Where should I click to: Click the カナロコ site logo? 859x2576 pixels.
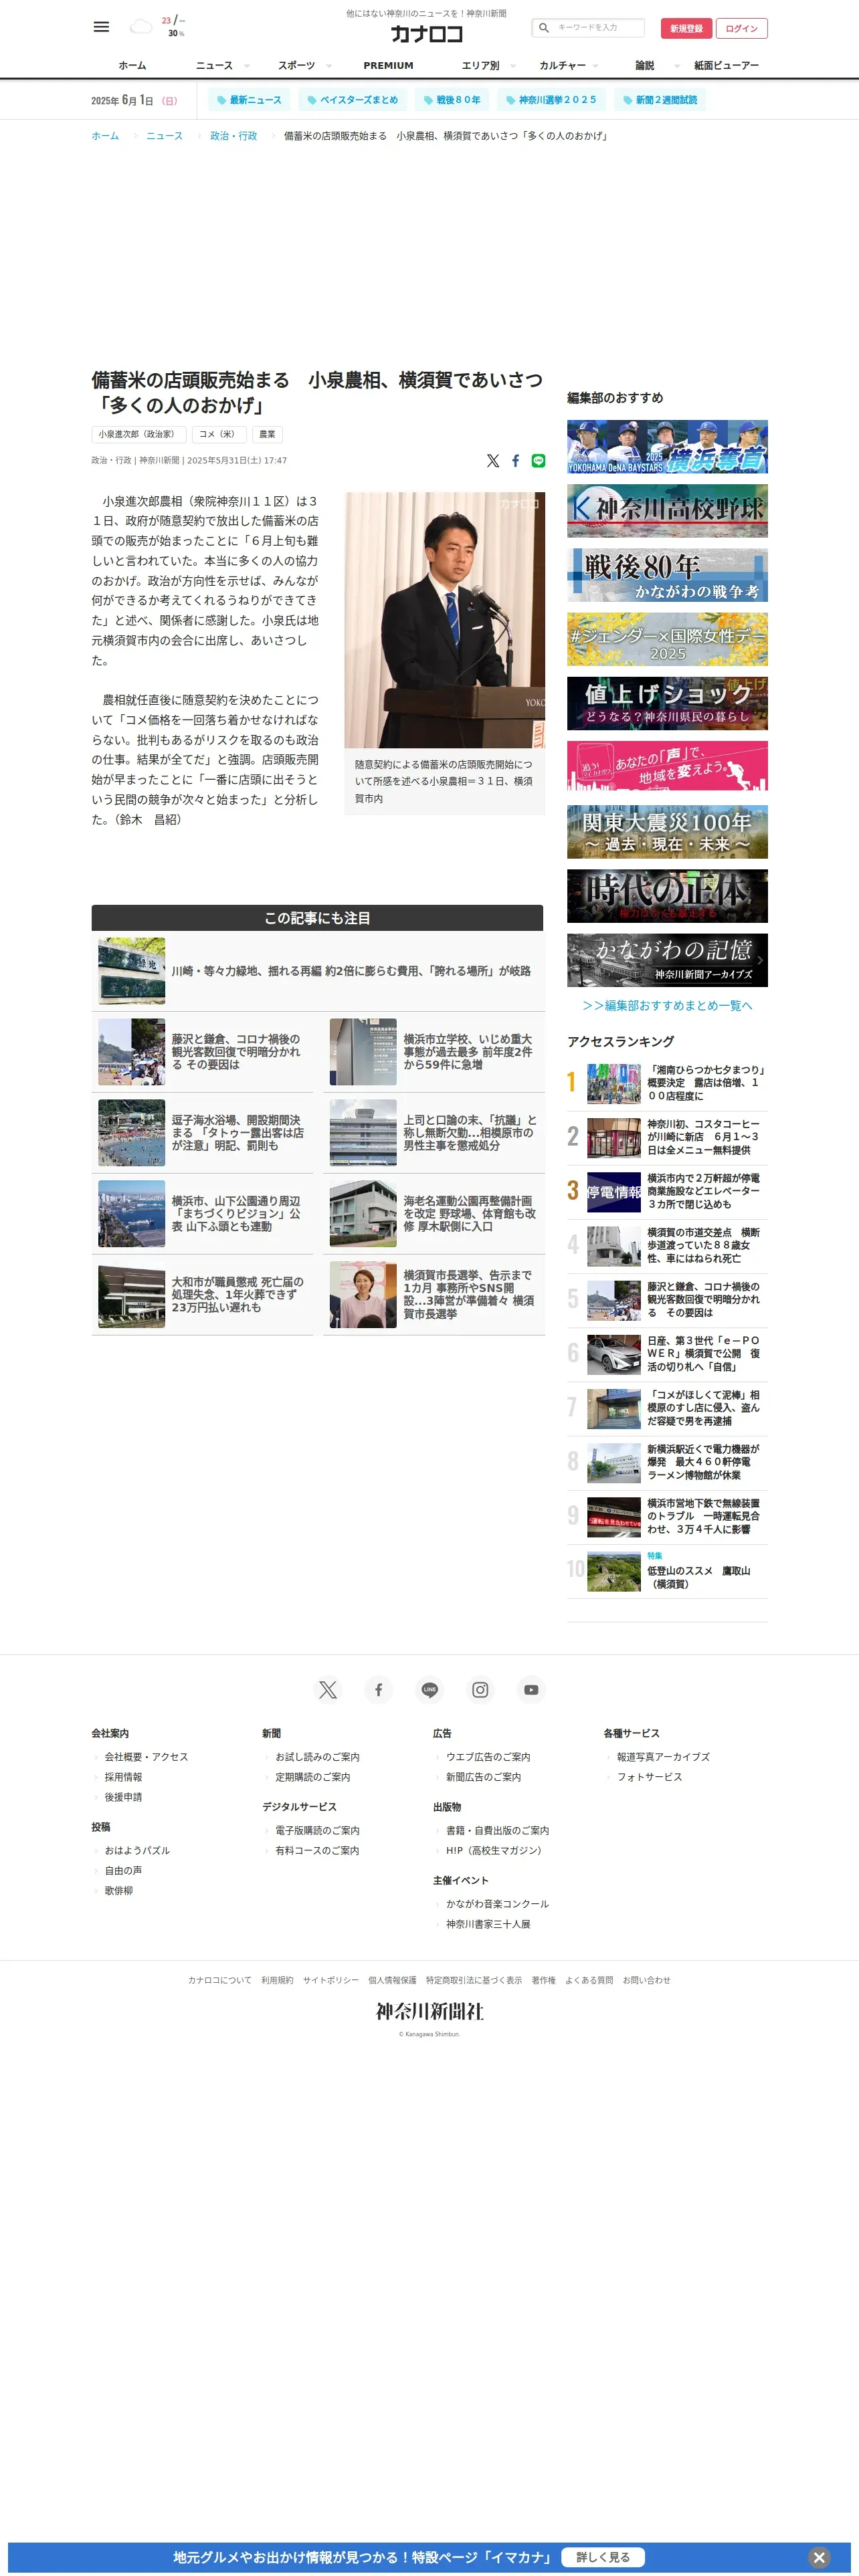(427, 34)
